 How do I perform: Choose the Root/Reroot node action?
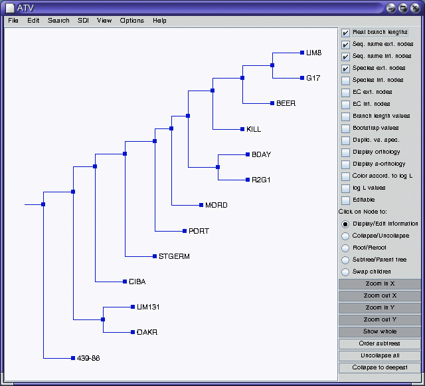[x=345, y=248]
